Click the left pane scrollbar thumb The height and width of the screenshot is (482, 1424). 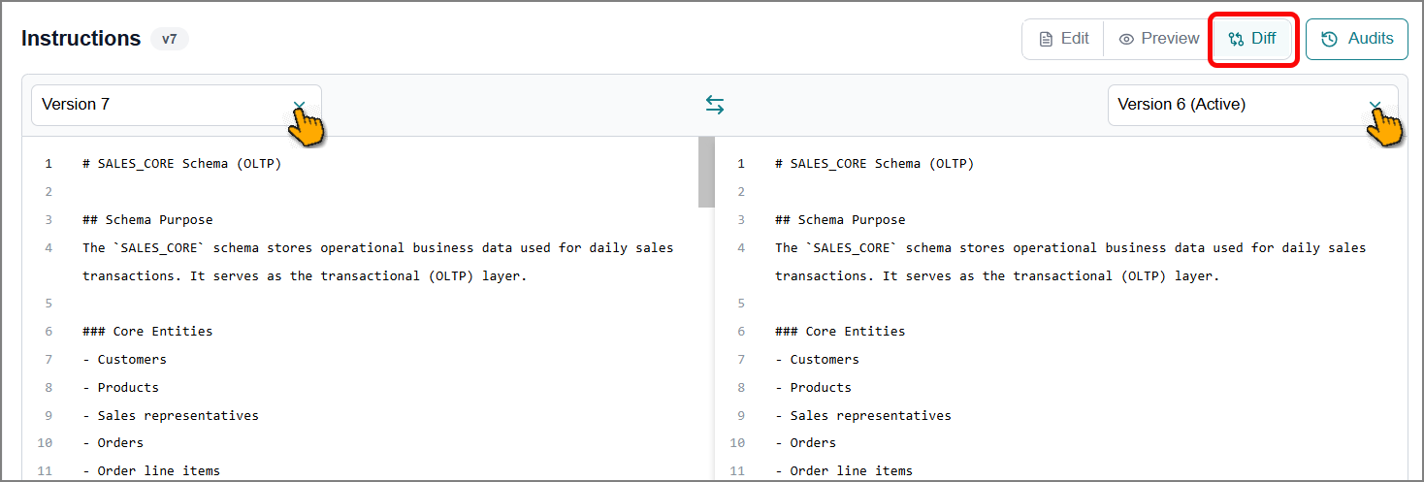point(706,172)
